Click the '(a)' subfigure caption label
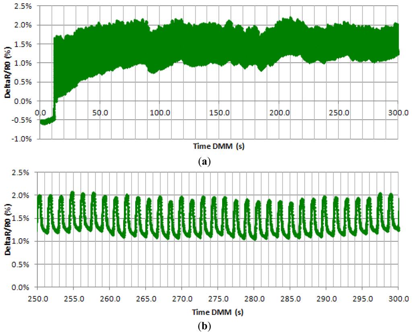The image size is (412, 335). click(205, 161)
